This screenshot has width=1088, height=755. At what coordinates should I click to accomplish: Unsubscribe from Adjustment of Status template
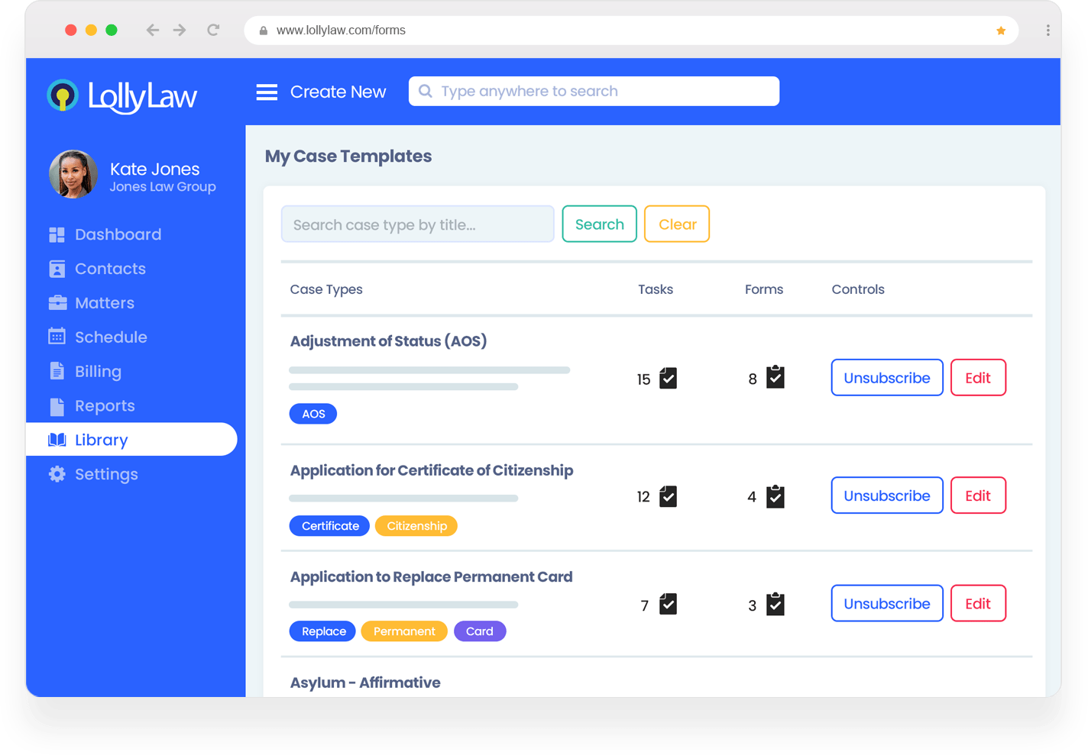(x=887, y=377)
